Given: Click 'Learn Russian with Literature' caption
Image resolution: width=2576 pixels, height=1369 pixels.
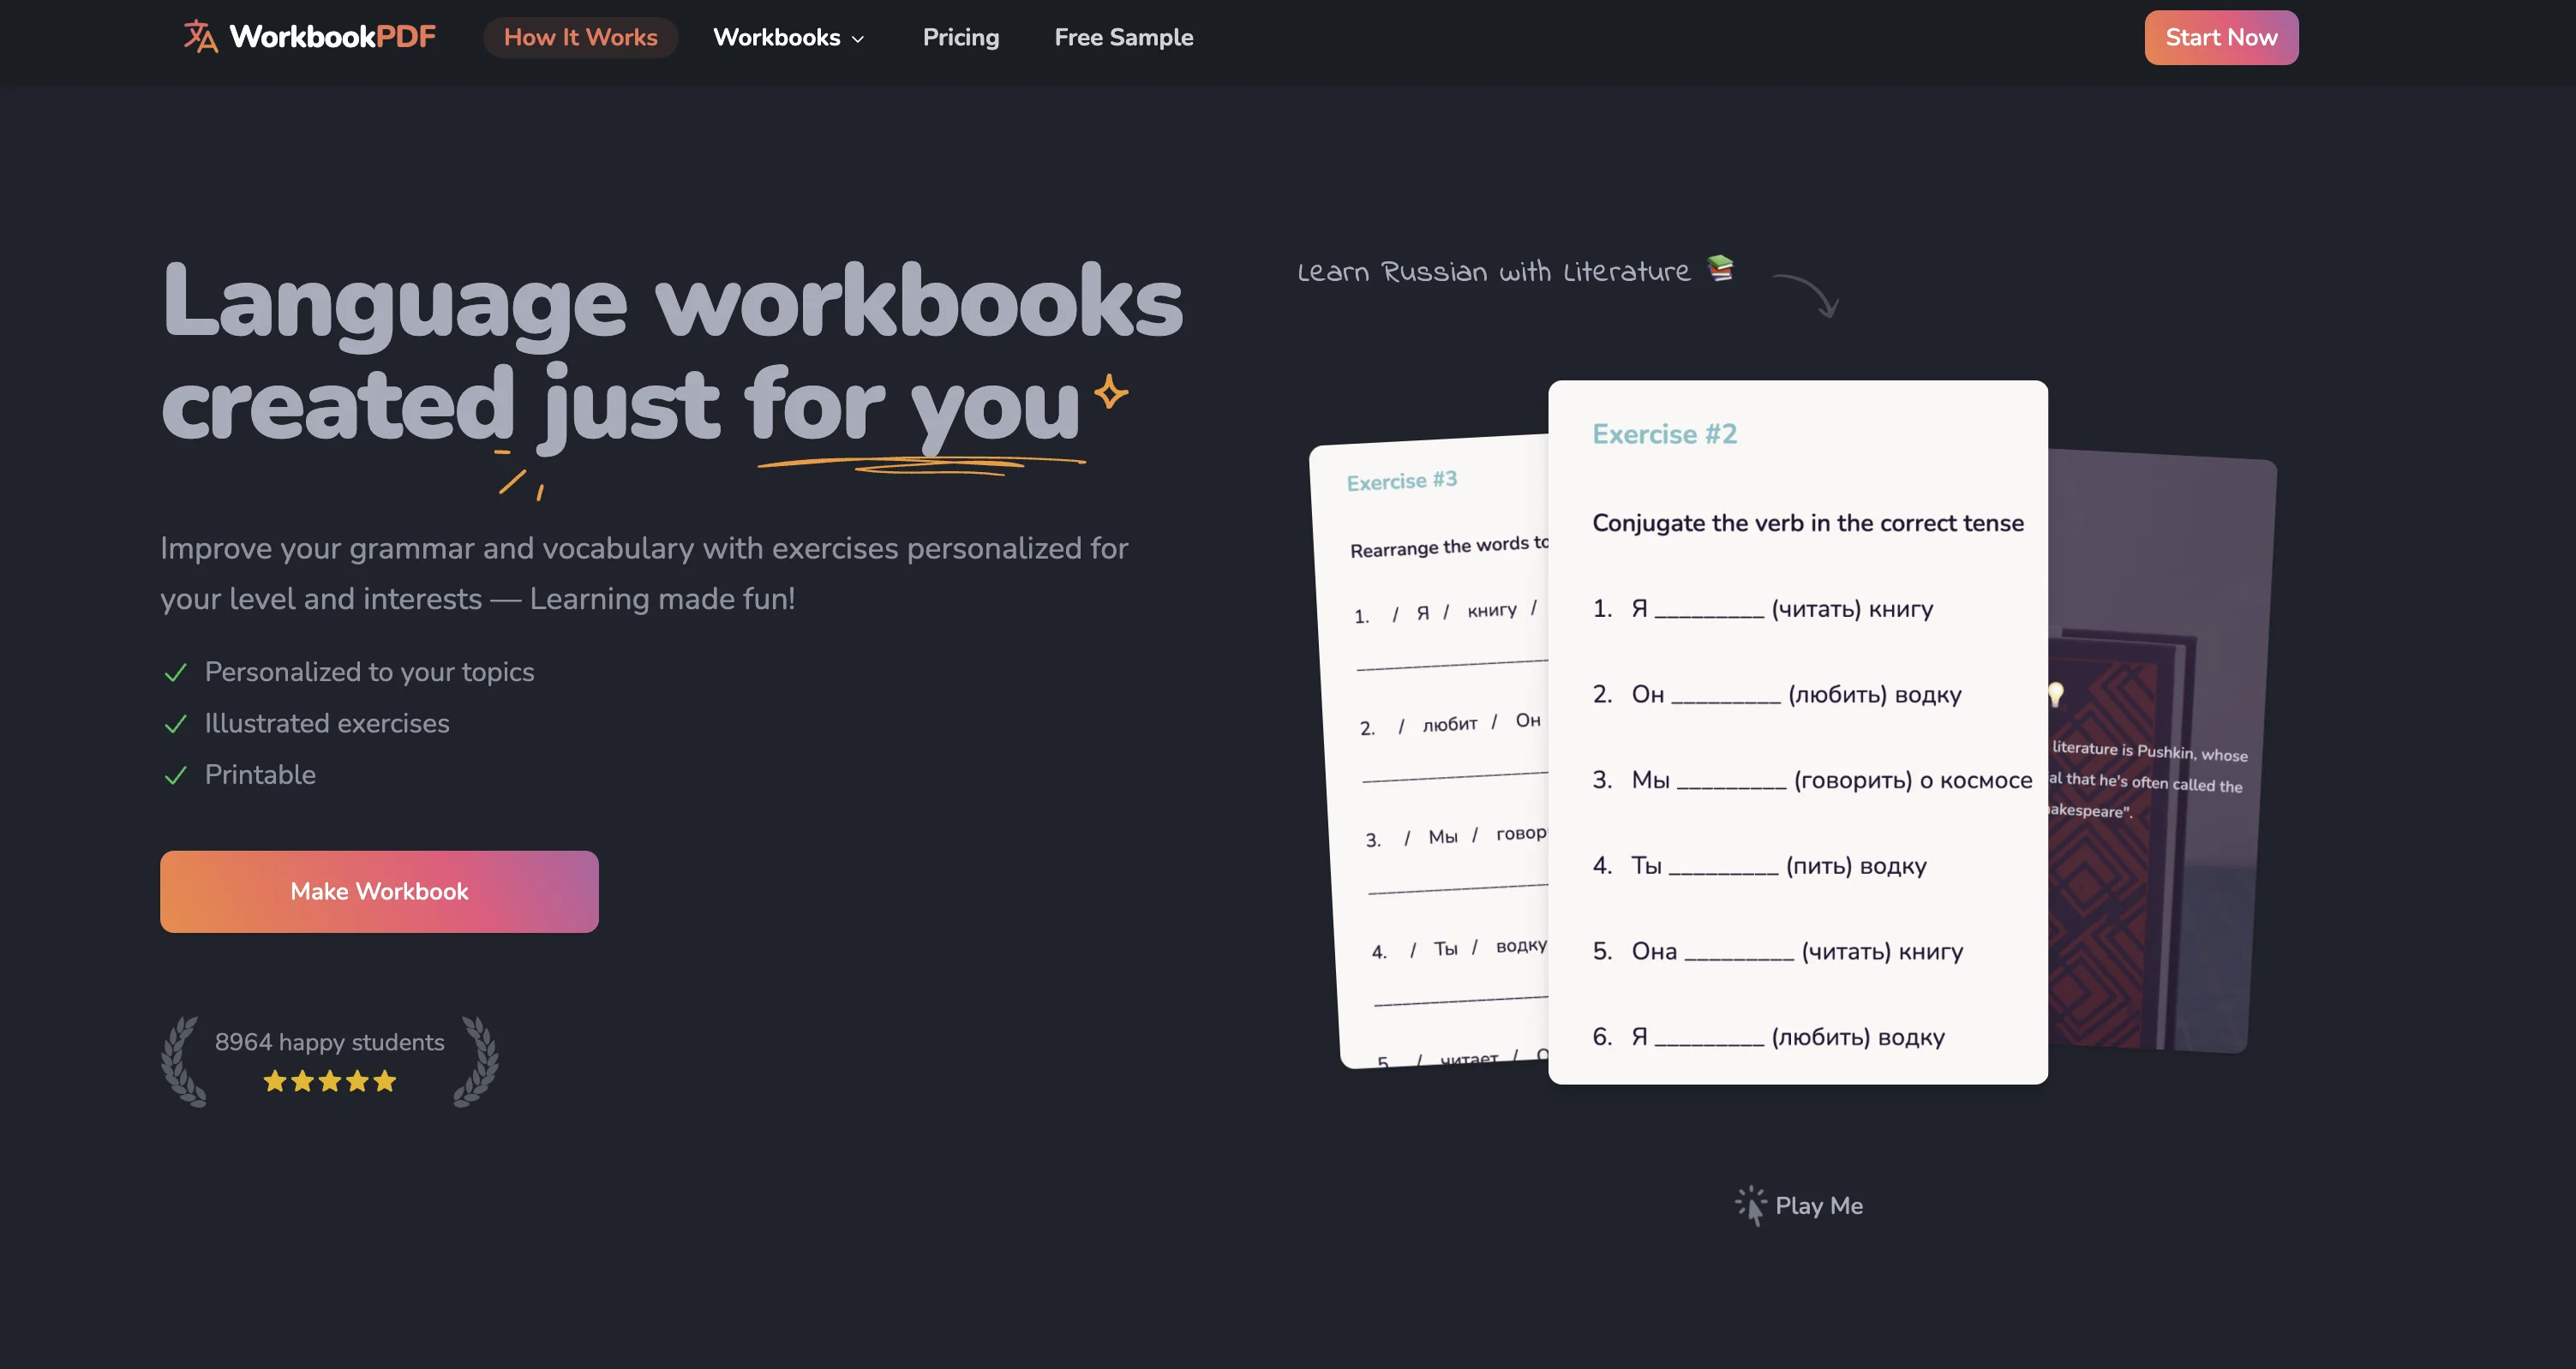Looking at the screenshot, I should point(1494,271).
